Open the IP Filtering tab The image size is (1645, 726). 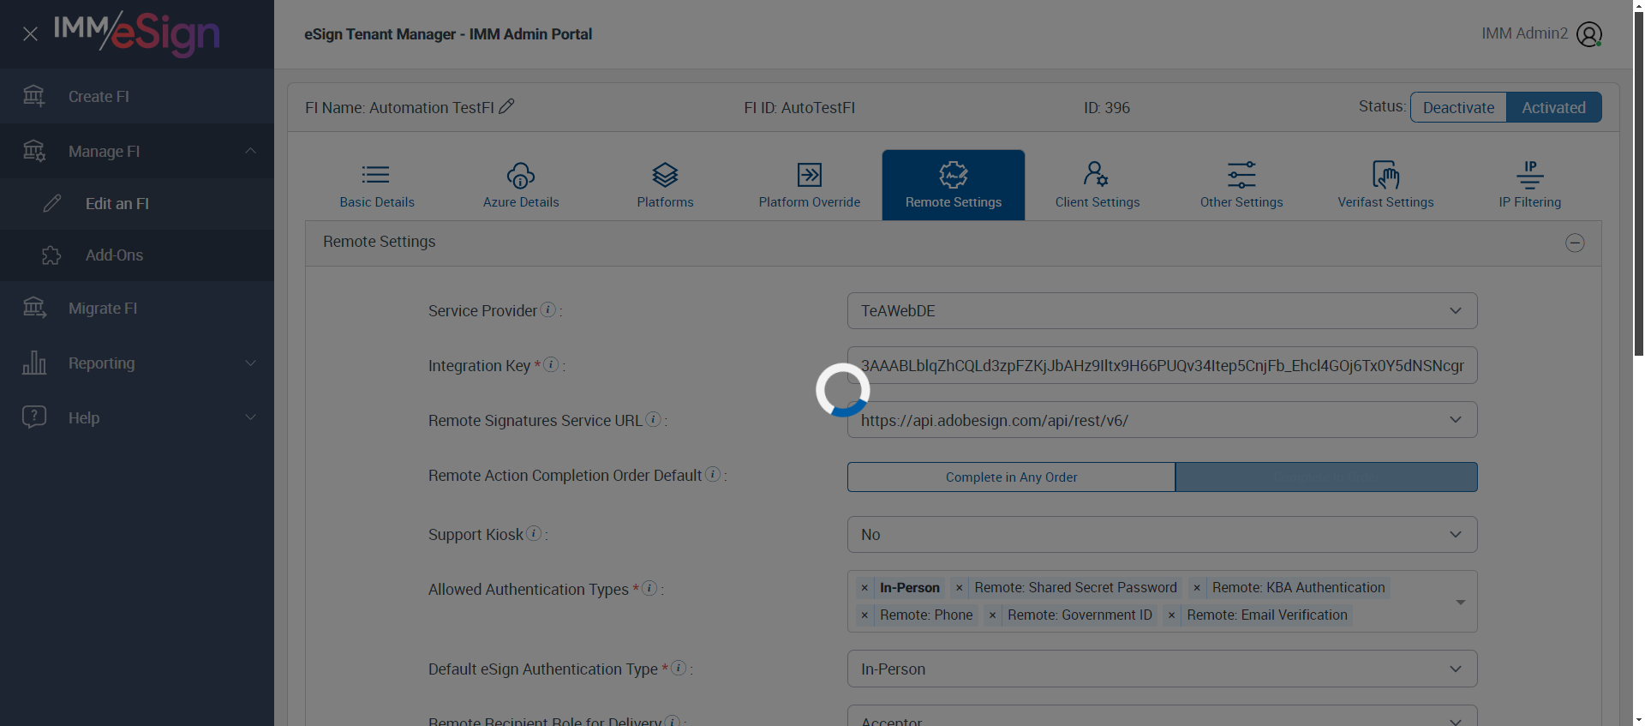click(1530, 185)
